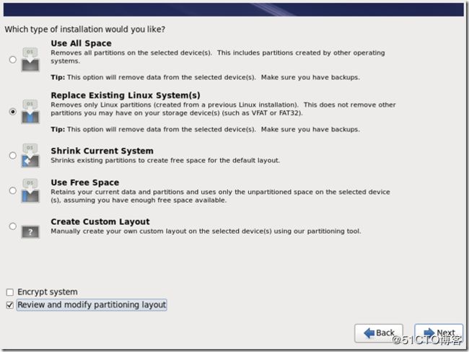Click the 'Removes all partitions on the selected' description
This screenshot has width=469, height=352.
(x=218, y=57)
